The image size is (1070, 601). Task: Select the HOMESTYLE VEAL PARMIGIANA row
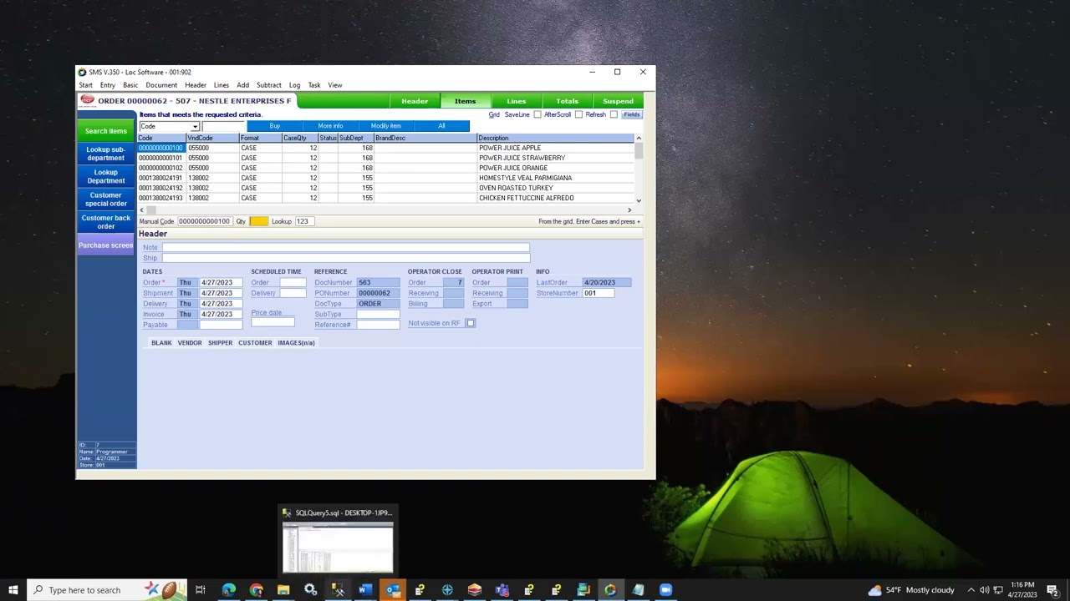pyautogui.click(x=385, y=178)
